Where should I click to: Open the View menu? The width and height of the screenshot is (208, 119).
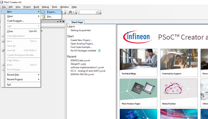[x=18, y=7]
